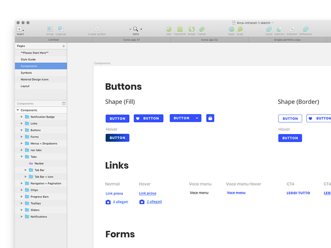Click the camera icon beside Normal 2 allegati
Viewport: 331px width, 248px height.
tap(108, 202)
